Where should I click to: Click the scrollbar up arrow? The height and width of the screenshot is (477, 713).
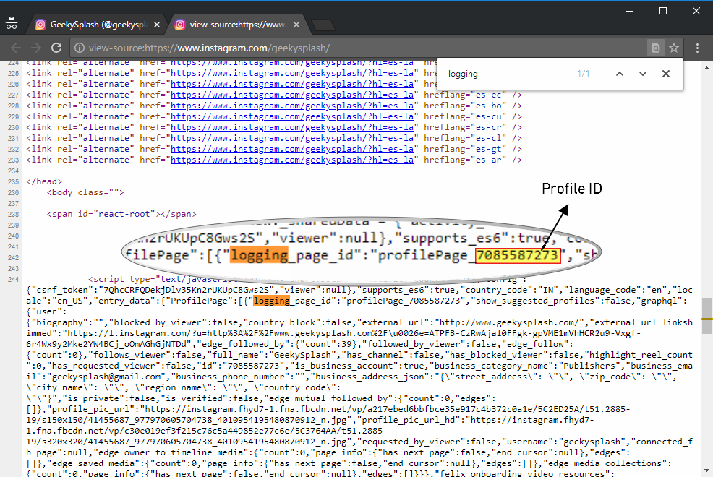pos(706,68)
